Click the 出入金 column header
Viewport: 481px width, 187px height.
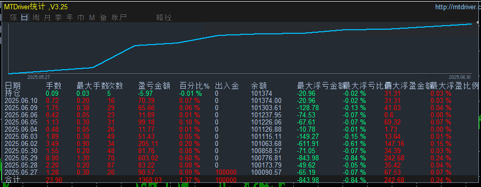[227, 86]
